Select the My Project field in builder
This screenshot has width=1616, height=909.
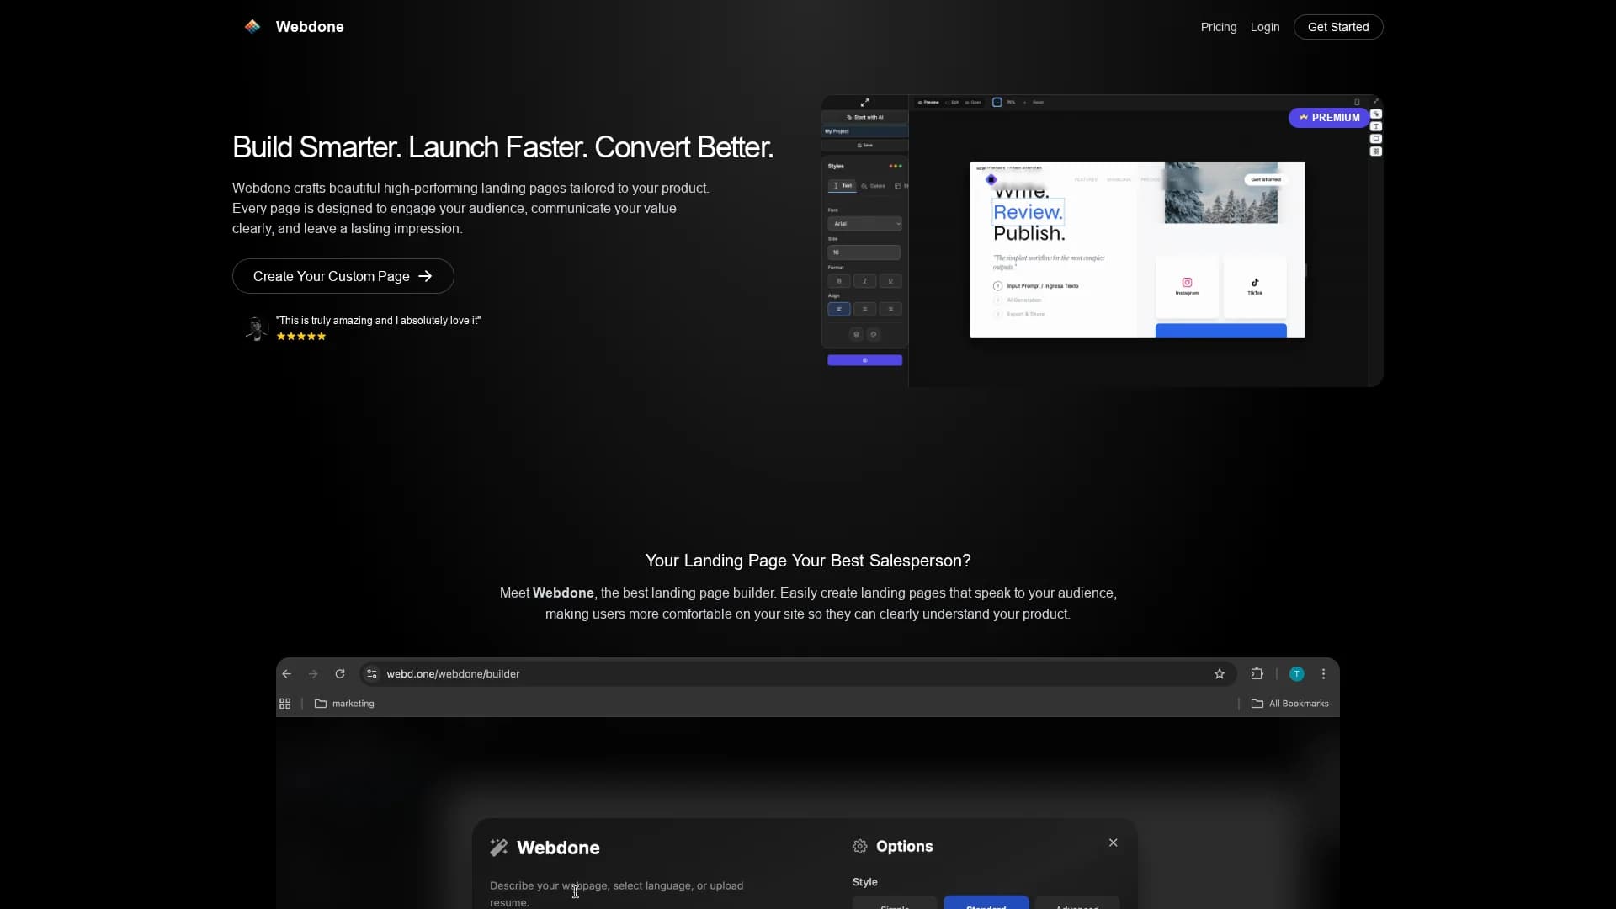pos(864,131)
